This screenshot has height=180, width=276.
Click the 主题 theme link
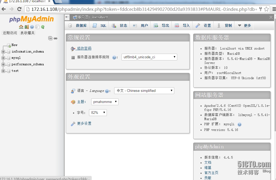click(81, 102)
